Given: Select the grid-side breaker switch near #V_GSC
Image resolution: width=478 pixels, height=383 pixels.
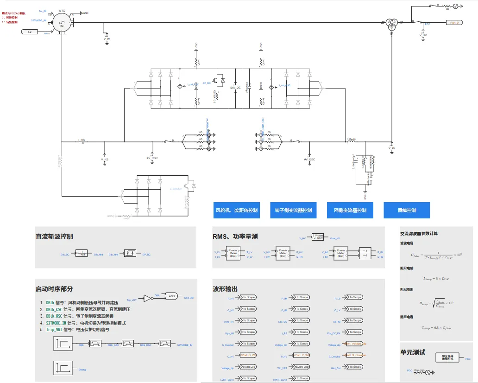Looking at the screenshot, I should [295, 141].
